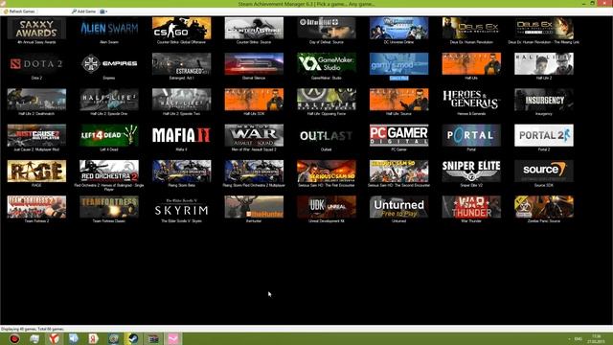Select the Empires game logo
Viewport: 613px width, 345px height.
pyautogui.click(x=109, y=64)
